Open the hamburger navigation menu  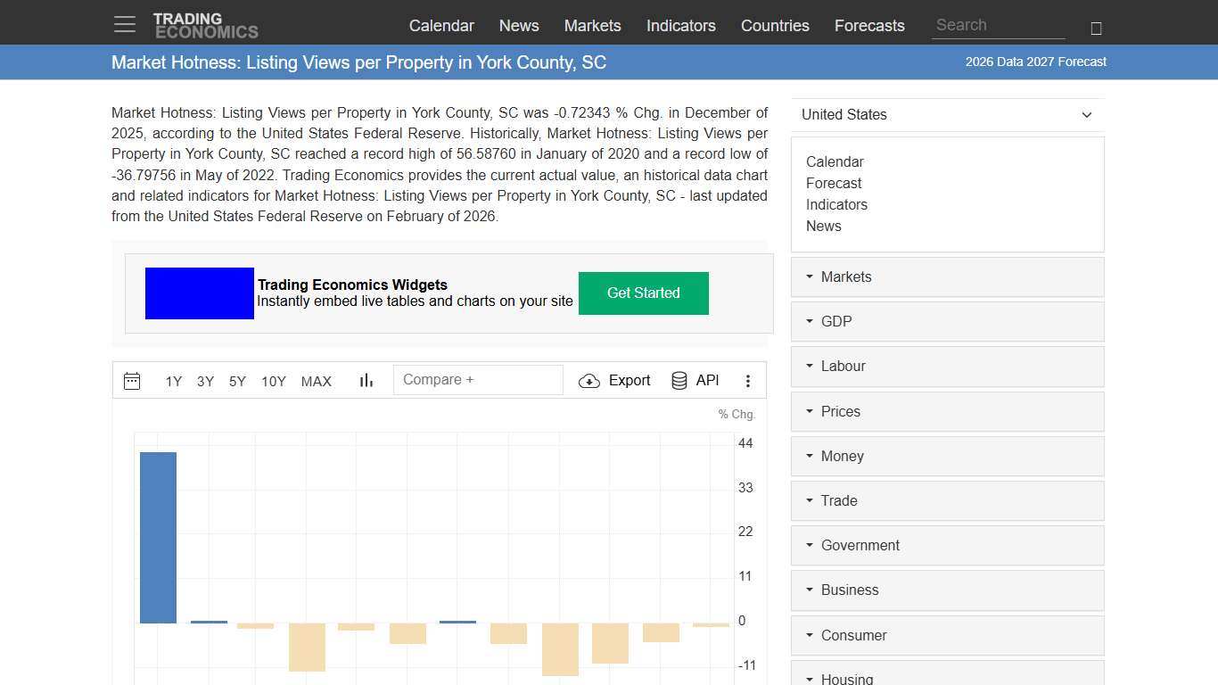coord(124,24)
